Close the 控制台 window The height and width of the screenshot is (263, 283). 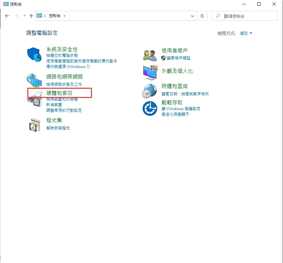(x=274, y=4)
